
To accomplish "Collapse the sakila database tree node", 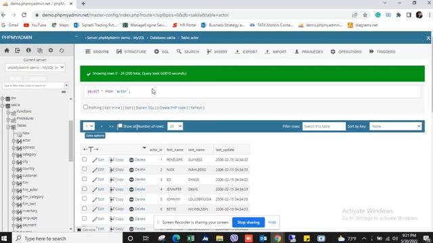I will click(3, 105).
